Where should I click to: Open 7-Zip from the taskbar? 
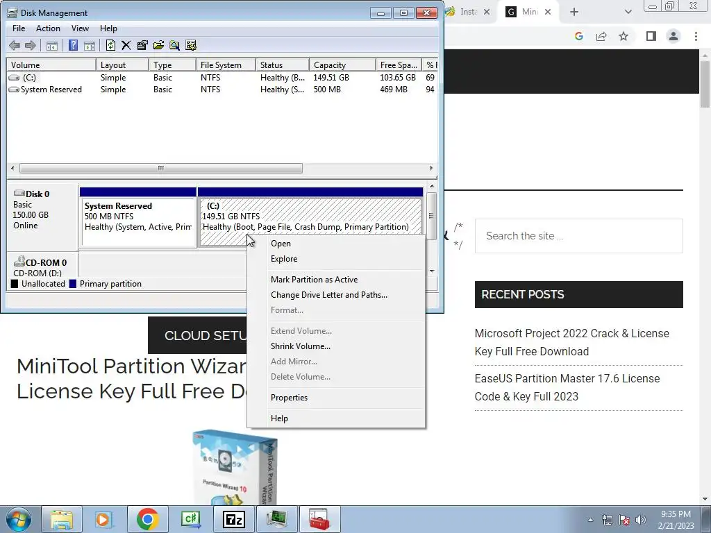click(234, 519)
